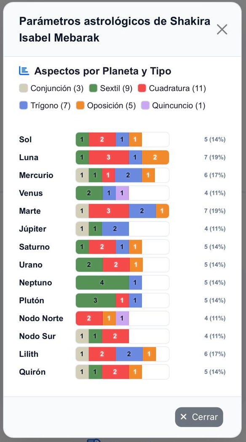Click the bar chart icon beside Aspectos heading
Viewport: 246px width, 442px height.
24,71
